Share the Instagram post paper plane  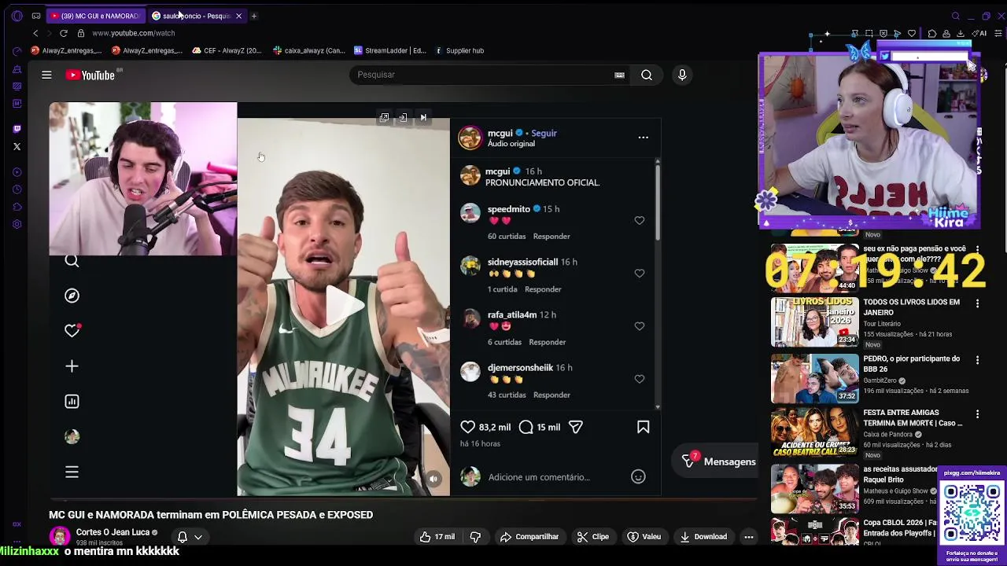(x=575, y=427)
